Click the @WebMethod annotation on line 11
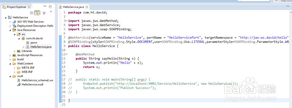This screenshot has height=108, width=292. click(85, 54)
